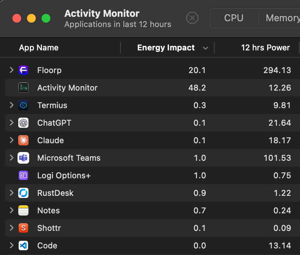This screenshot has width=300, height=255.
Task: Expand the Shottr row
Action: click(x=11, y=228)
